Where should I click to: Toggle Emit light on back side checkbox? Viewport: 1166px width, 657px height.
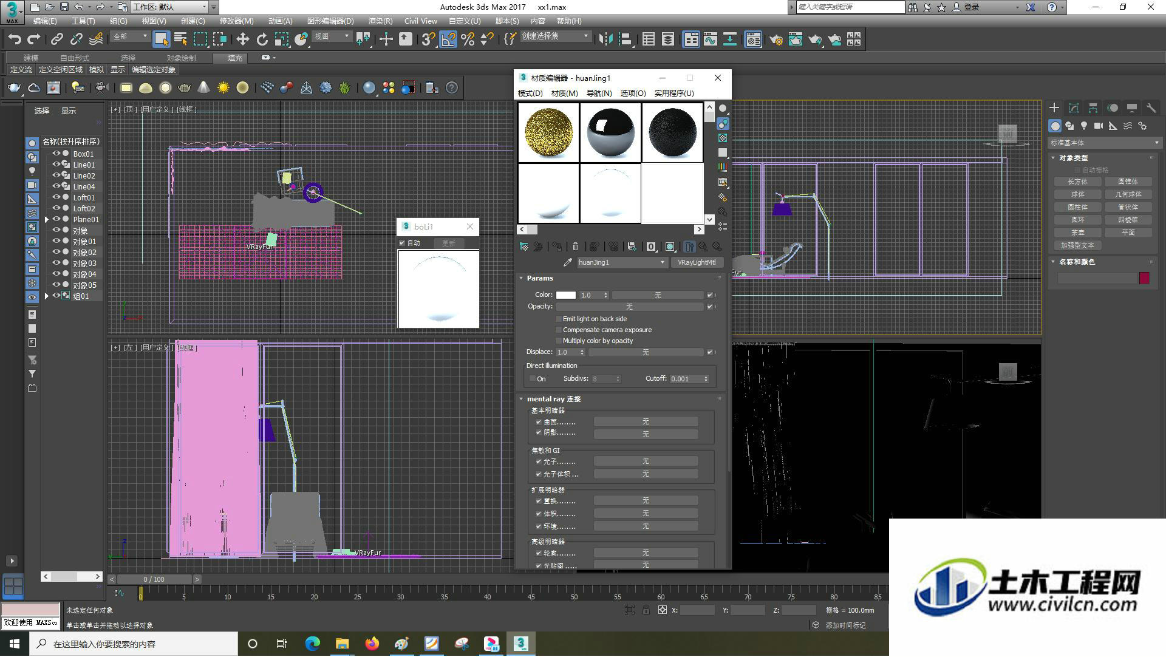pos(559,319)
